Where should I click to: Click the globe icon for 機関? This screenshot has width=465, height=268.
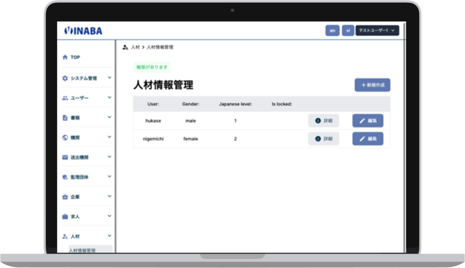(64, 138)
